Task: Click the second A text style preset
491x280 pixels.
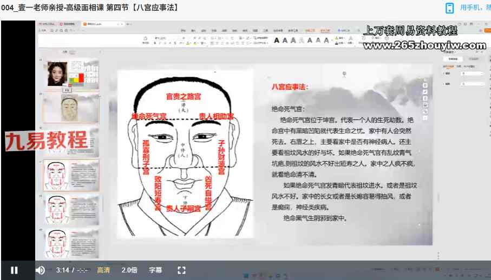Action: 285,40
